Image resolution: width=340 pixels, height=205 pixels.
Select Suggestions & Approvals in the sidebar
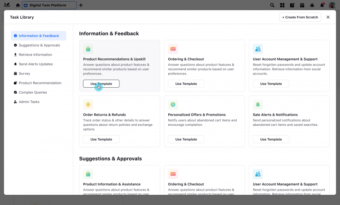click(39, 45)
